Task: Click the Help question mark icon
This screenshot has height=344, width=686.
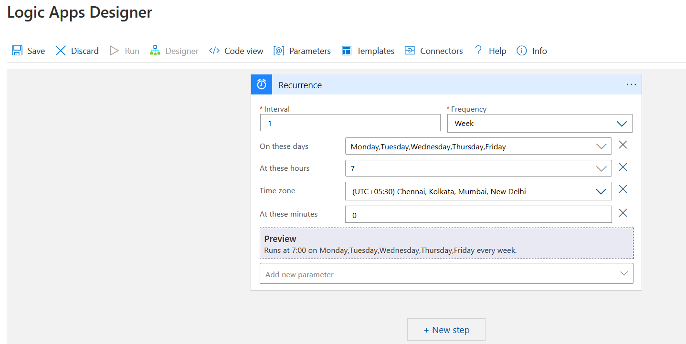Action: (x=478, y=51)
